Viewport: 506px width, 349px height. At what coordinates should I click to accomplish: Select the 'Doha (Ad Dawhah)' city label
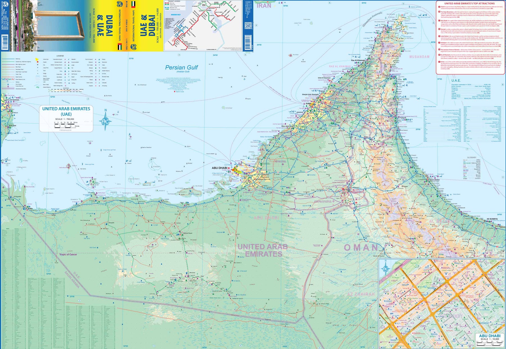click(x=13, y=100)
